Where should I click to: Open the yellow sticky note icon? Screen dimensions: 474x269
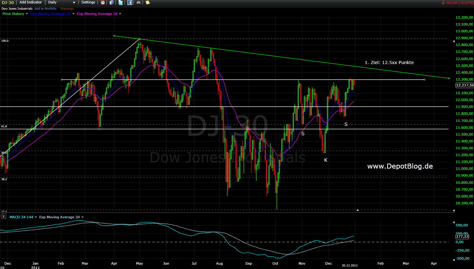pos(148,2)
